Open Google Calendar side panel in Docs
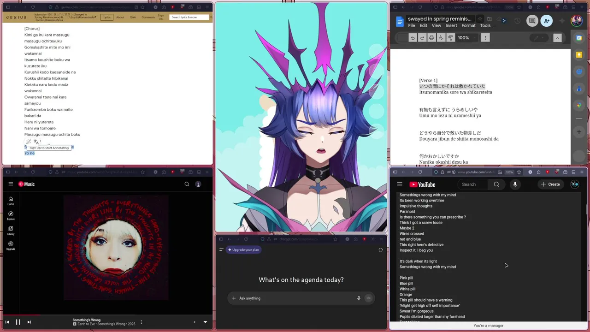The width and height of the screenshot is (590, 332). point(579,38)
